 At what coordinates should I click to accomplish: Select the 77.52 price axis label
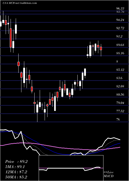120,111
